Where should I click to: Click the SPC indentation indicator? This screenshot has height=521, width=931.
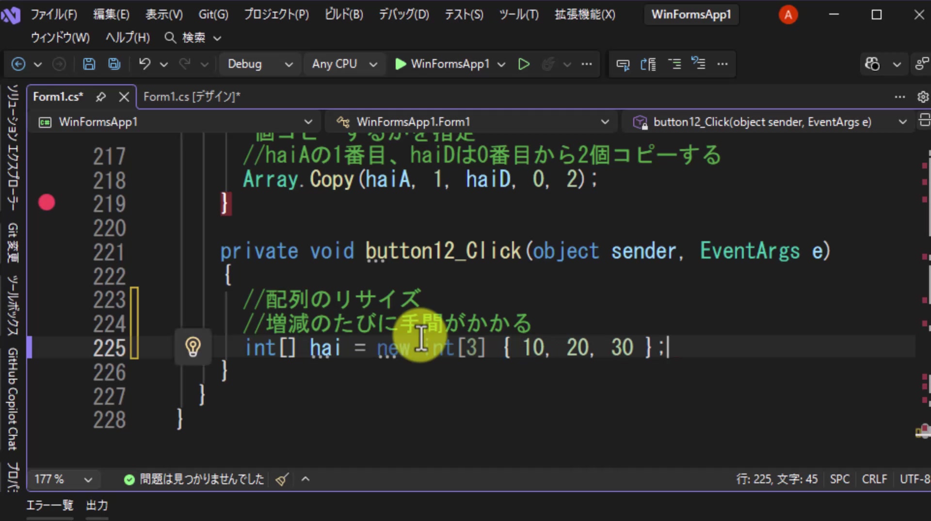pyautogui.click(x=839, y=479)
